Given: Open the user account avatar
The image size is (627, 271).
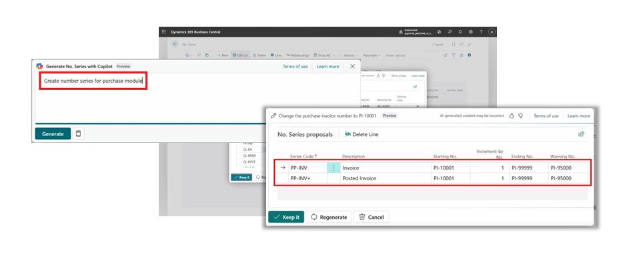Looking at the screenshot, I should 492,32.
